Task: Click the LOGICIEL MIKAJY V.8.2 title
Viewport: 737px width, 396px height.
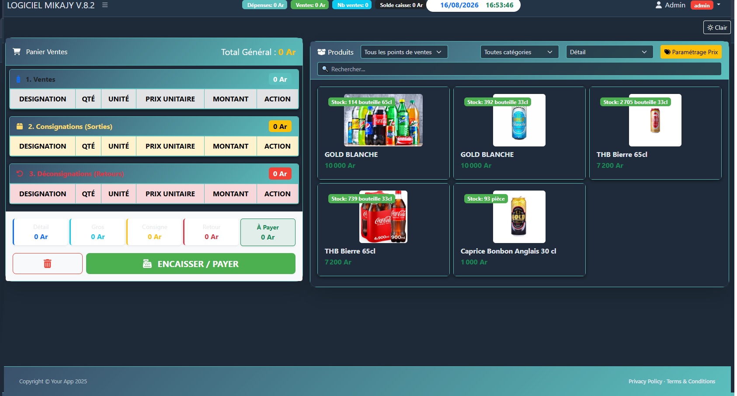Action: pos(51,5)
